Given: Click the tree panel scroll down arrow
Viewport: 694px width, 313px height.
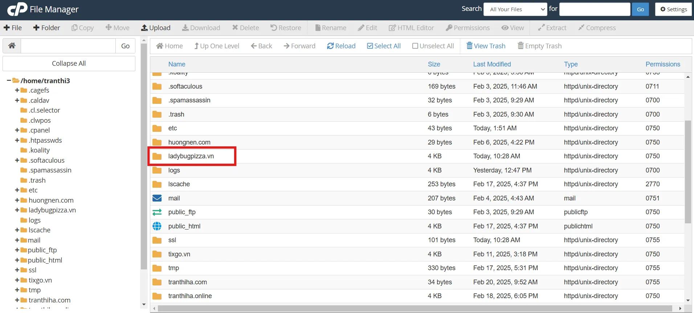Looking at the screenshot, I should tap(144, 305).
